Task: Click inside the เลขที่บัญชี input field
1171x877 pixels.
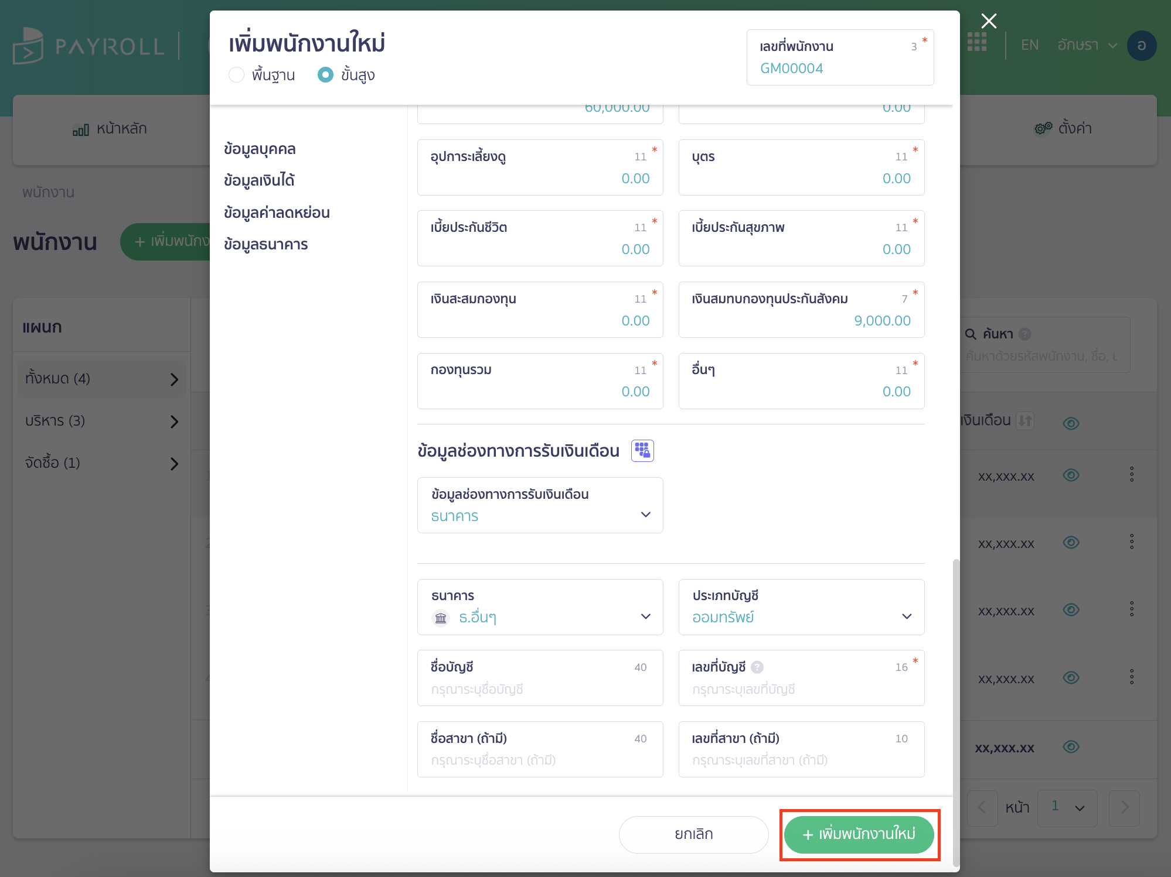Action: coord(801,689)
